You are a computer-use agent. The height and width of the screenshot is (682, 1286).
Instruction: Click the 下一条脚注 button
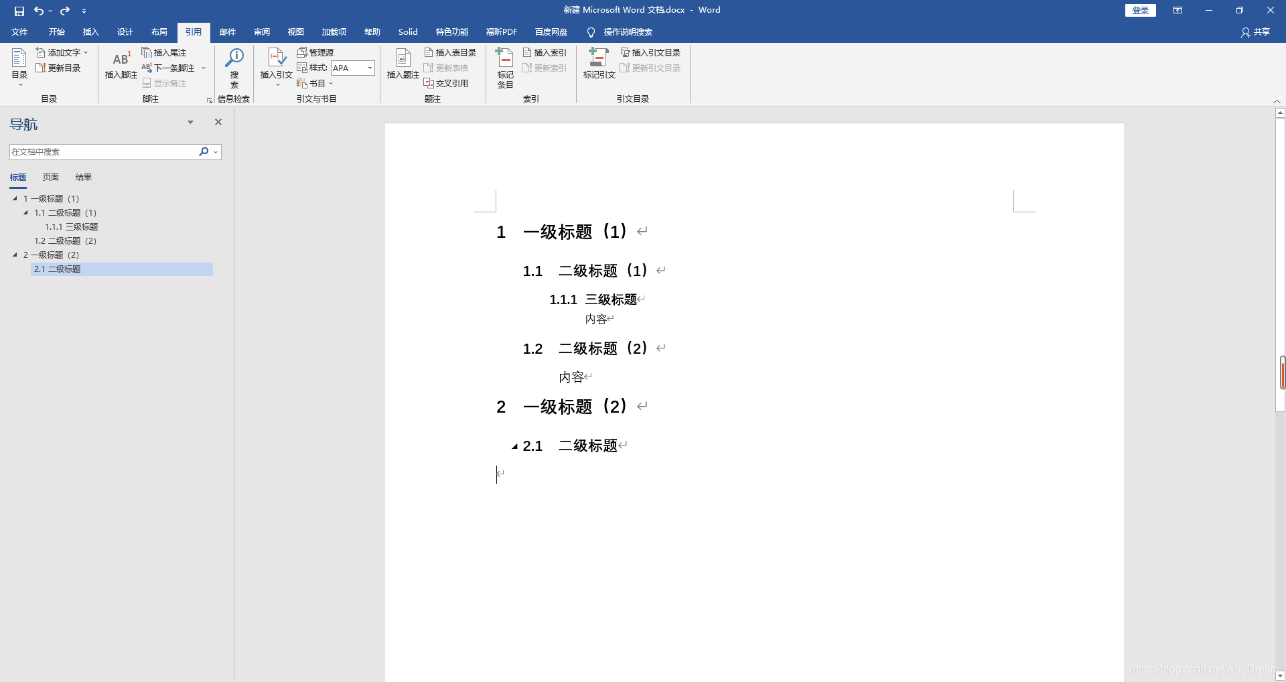point(168,68)
